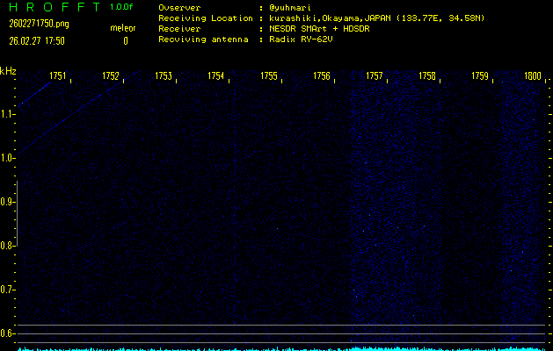Click the gray vertical range bar near 0.9 kHz
Screen dimensions: 553x351
17,213
